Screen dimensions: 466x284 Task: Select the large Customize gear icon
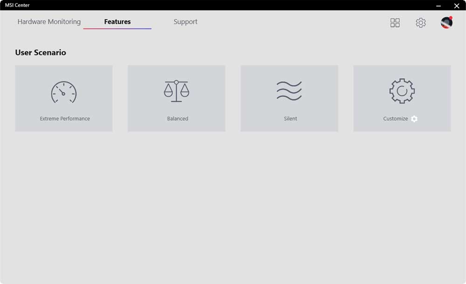pos(402,91)
